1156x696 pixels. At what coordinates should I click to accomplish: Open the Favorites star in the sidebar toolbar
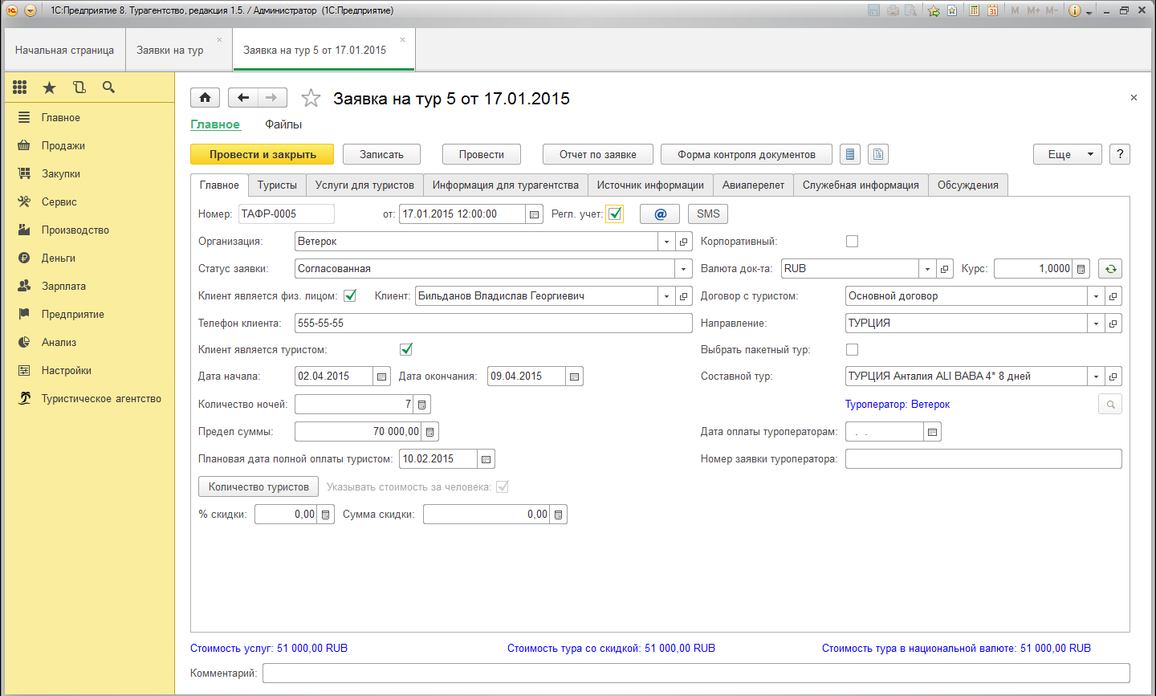point(50,88)
